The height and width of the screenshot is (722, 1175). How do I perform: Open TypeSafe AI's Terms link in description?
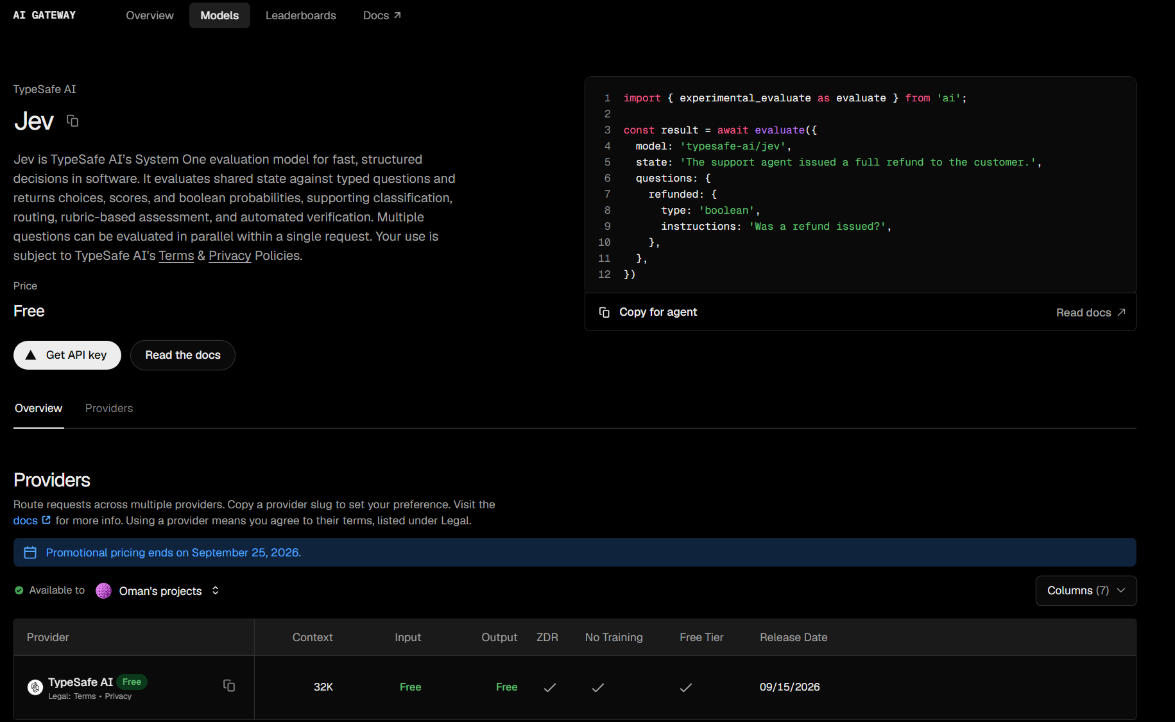(176, 255)
